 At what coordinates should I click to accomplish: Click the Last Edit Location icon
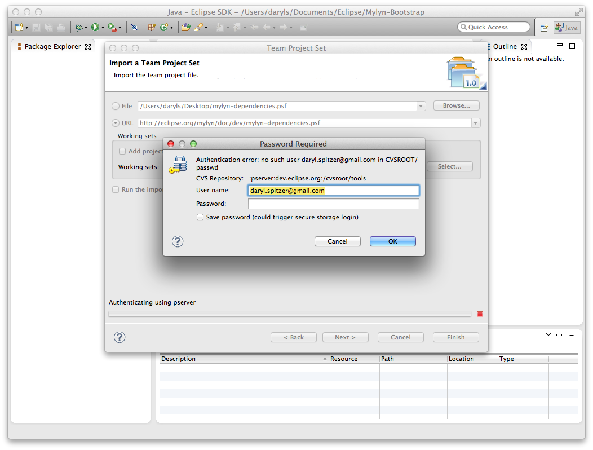pos(255,27)
